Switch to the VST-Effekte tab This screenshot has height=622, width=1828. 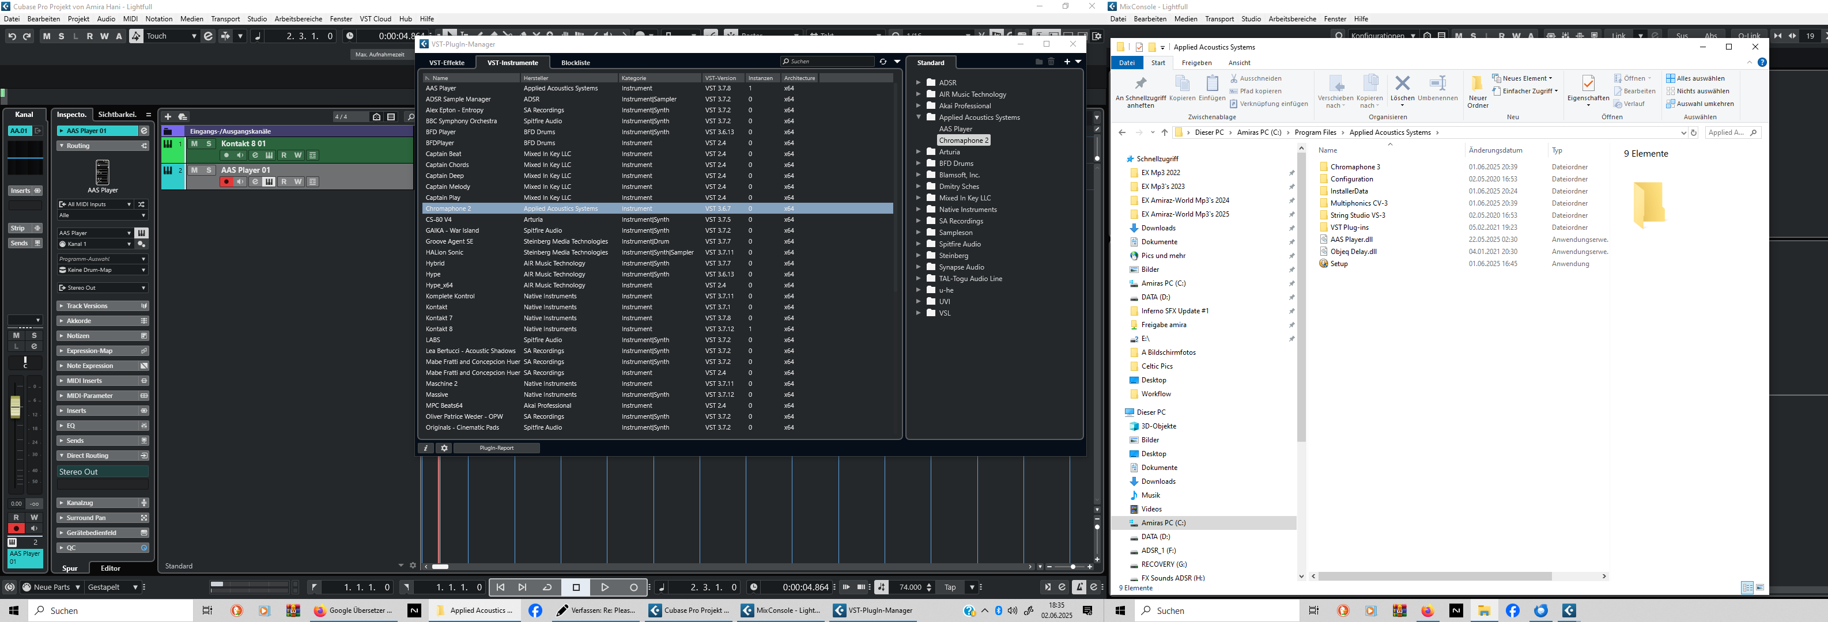click(x=447, y=62)
